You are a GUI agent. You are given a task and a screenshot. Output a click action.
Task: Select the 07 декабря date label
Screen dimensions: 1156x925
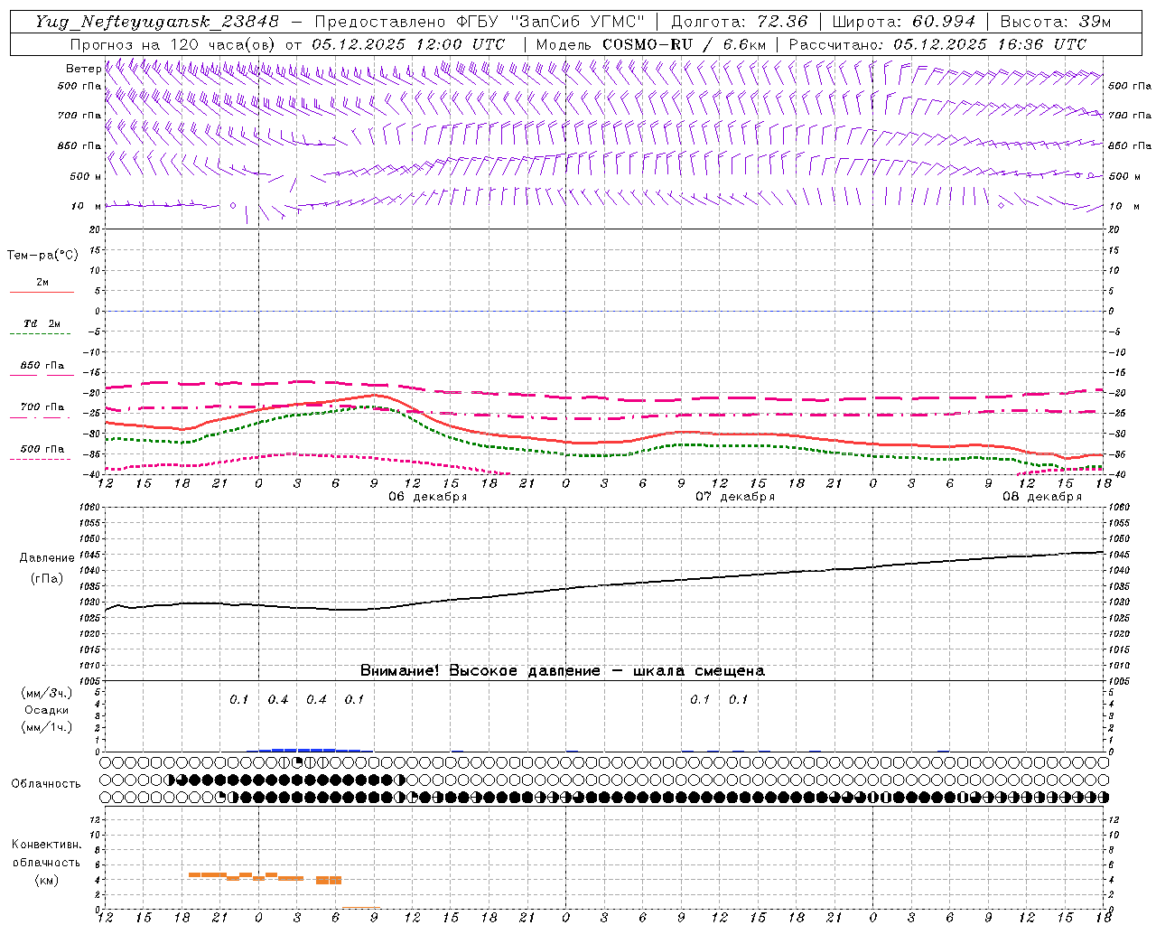point(734,497)
